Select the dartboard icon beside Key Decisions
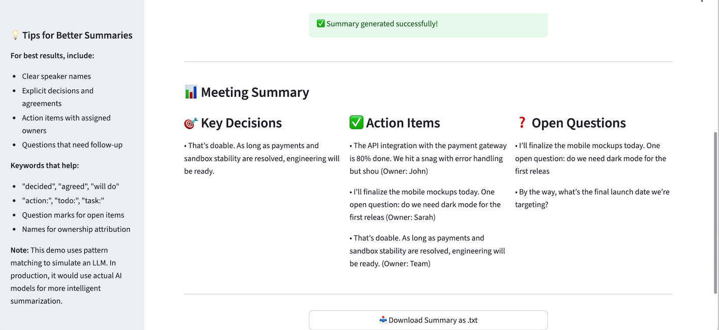 tap(190, 122)
